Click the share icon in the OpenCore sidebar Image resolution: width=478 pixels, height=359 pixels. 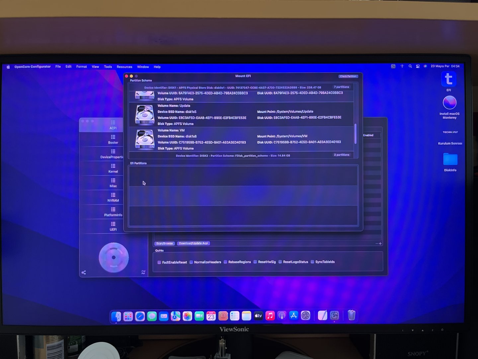[84, 273]
